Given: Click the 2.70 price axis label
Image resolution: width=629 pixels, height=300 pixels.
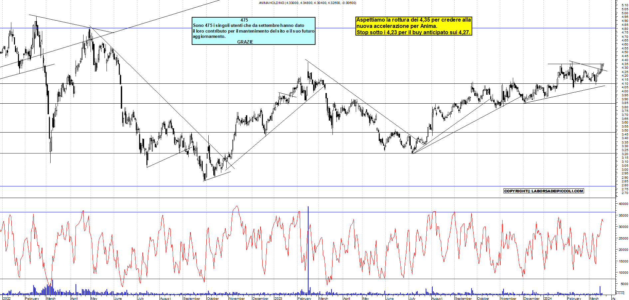Looking at the screenshot, I should pyautogui.click(x=625, y=193).
